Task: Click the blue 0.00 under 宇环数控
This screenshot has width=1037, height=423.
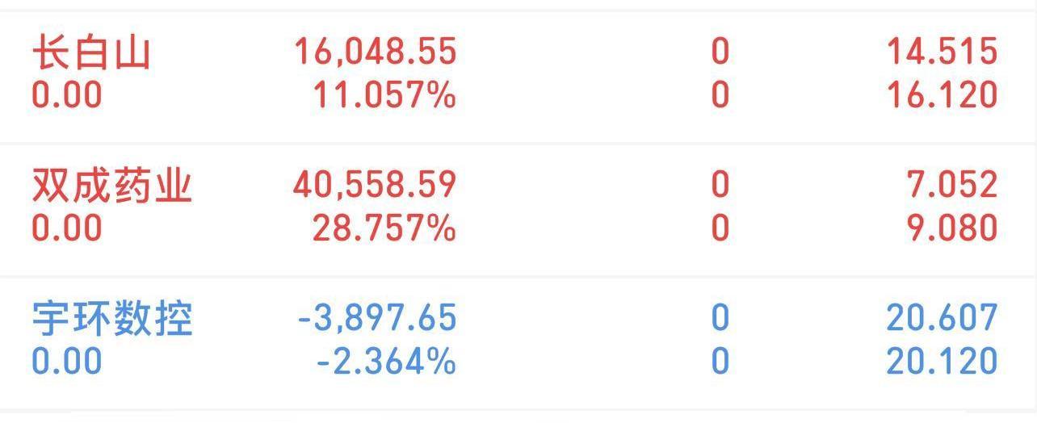Action: click(x=67, y=360)
